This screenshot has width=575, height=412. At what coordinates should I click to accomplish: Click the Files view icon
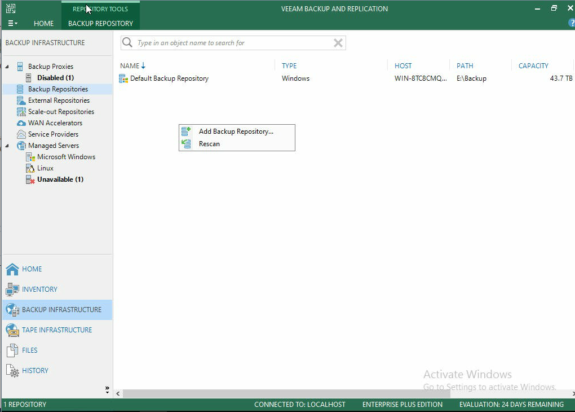click(12, 350)
